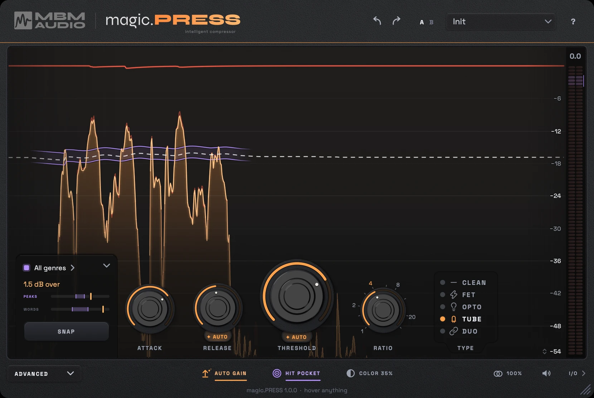Expand the I/O section
Viewport: 594px width, 398px height.
tap(577, 373)
